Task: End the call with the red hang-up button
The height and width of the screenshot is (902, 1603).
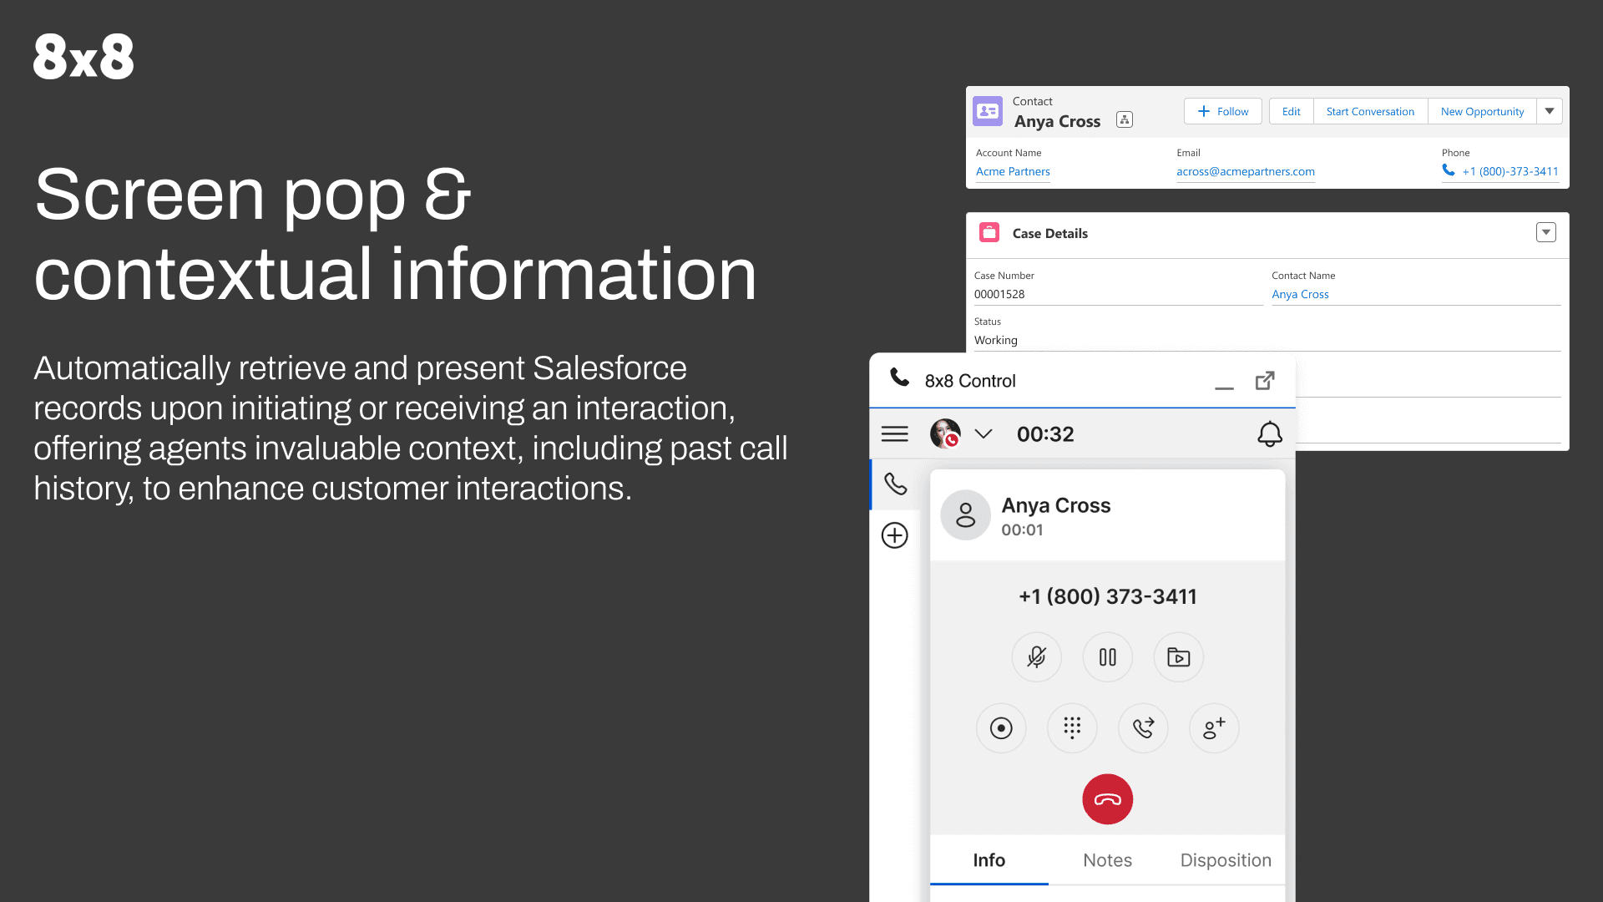Action: [1107, 799]
